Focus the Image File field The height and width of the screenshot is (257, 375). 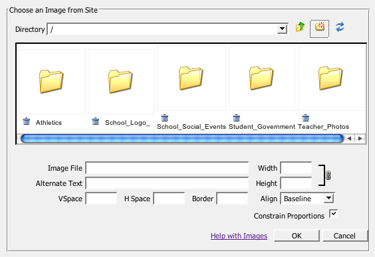167,168
